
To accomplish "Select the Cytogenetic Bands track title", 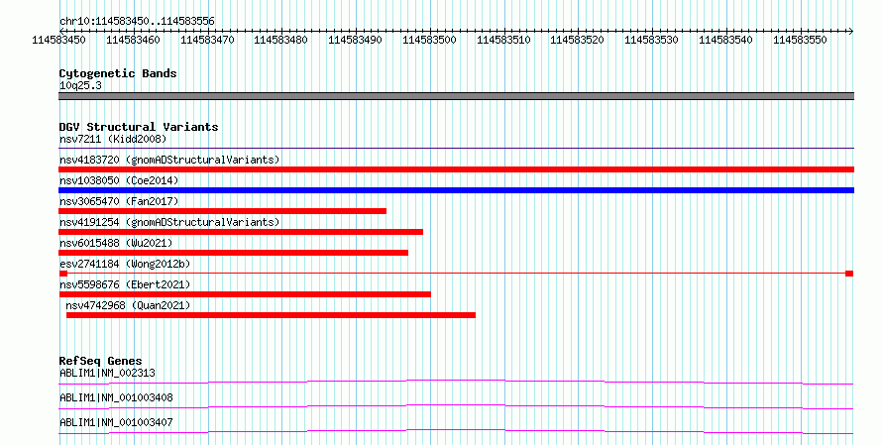I will [118, 73].
